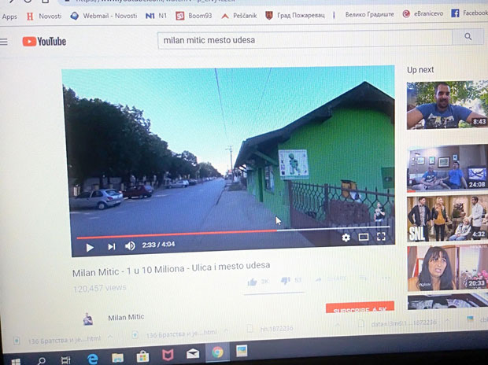Open the Windows Start menu
The height and width of the screenshot is (365, 488).
pos(14,359)
